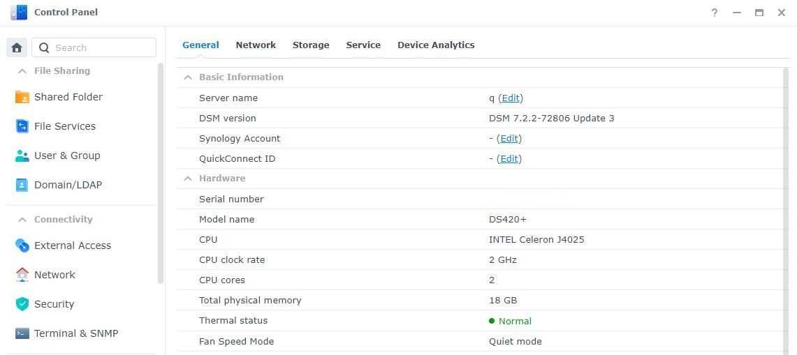Screen dimensions: 797x355
Task: Click the 2 GHz clock rate value
Action: 503,260
